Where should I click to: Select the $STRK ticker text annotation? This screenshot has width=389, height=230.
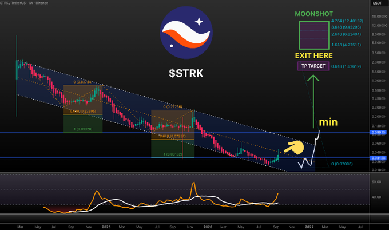[186, 73]
